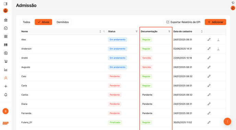
Task: Open the Status column filter
Action: [137, 32]
